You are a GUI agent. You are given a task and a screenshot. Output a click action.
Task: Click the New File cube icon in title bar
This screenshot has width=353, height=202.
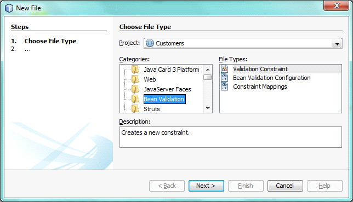[x=9, y=8]
